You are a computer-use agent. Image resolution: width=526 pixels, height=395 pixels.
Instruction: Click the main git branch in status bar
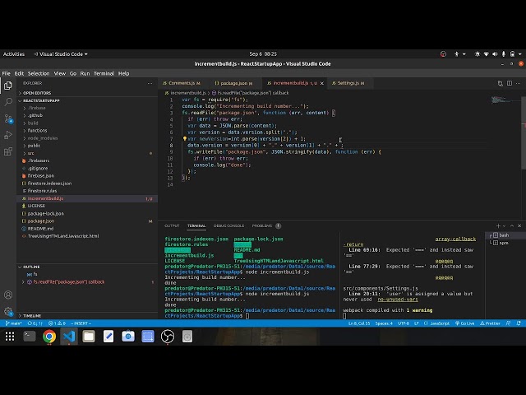pos(14,323)
